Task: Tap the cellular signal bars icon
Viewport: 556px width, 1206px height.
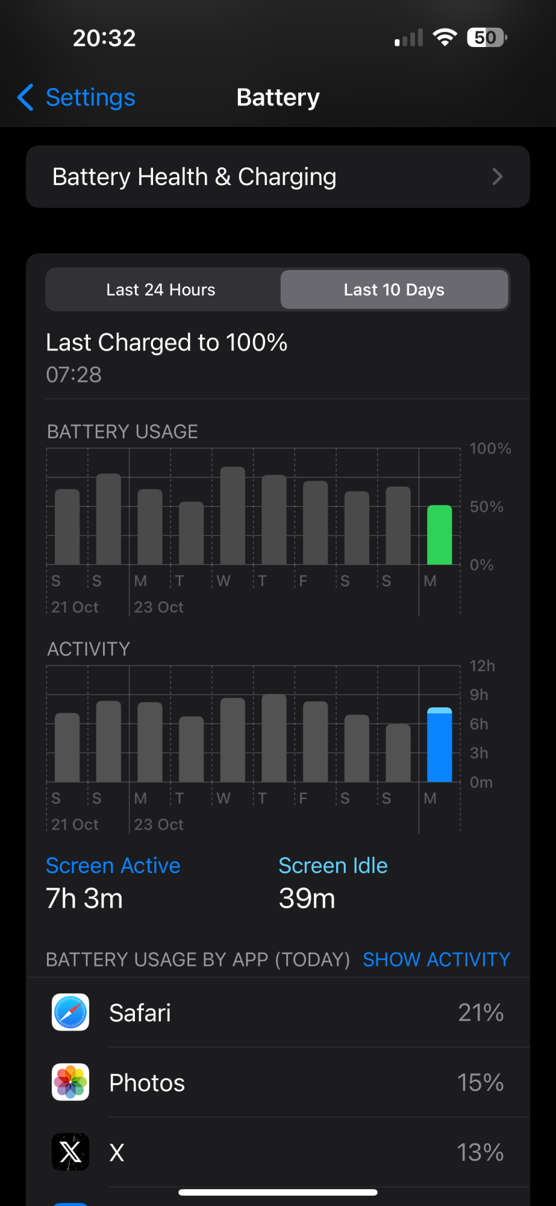Action: click(x=409, y=38)
